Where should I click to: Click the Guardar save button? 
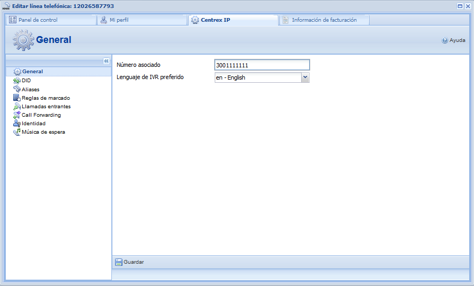pos(129,262)
